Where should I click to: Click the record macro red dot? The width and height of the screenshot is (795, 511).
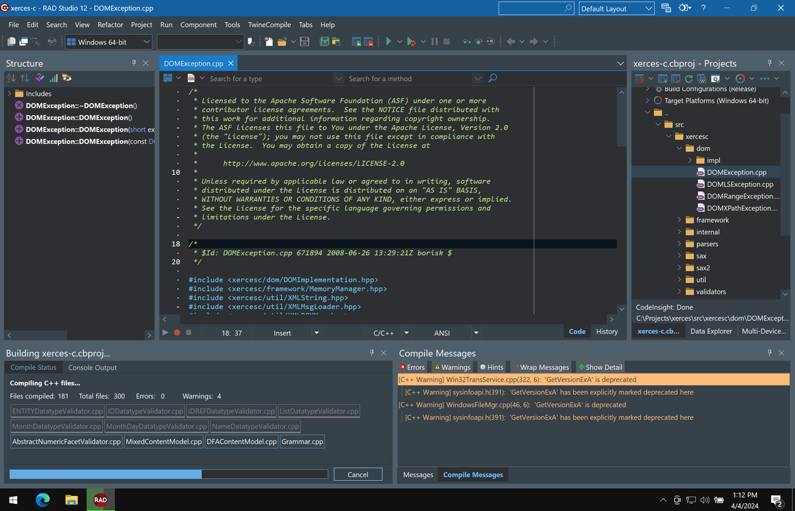click(x=177, y=332)
